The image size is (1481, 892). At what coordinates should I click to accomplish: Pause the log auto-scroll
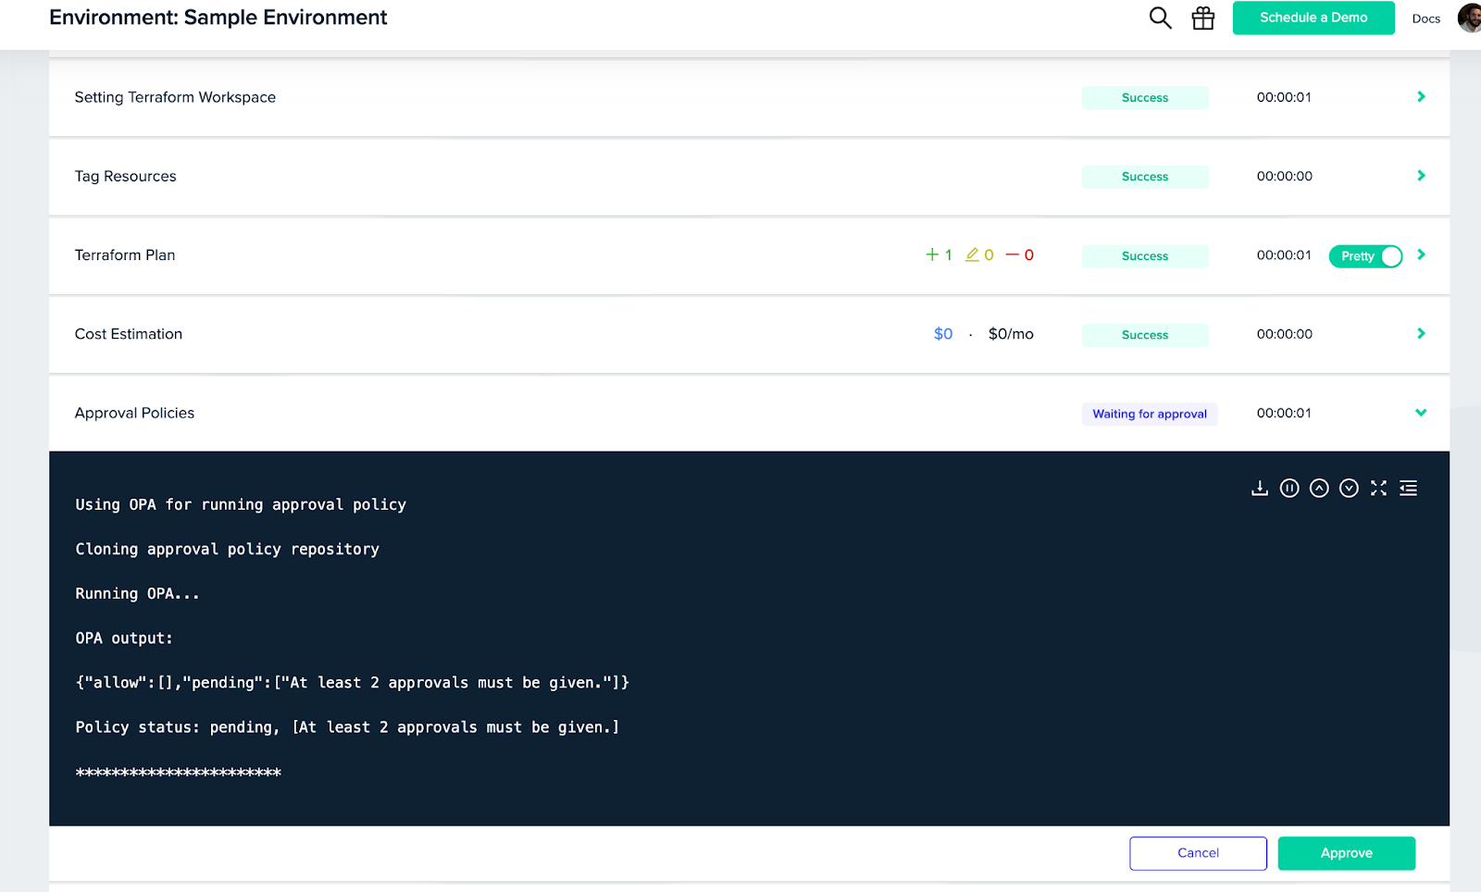tap(1289, 488)
